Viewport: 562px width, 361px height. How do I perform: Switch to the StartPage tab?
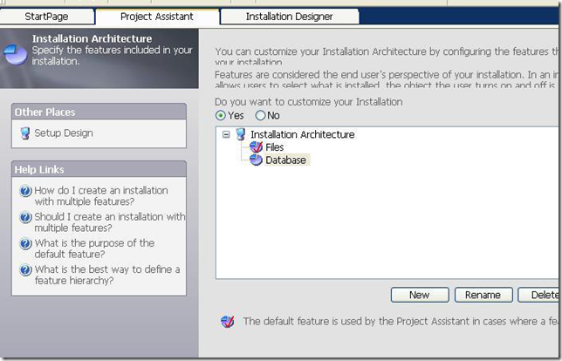click(x=46, y=17)
